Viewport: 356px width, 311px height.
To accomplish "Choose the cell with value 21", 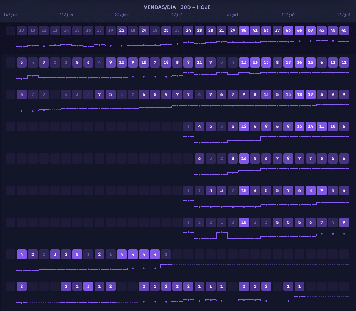I will (x=222, y=30).
